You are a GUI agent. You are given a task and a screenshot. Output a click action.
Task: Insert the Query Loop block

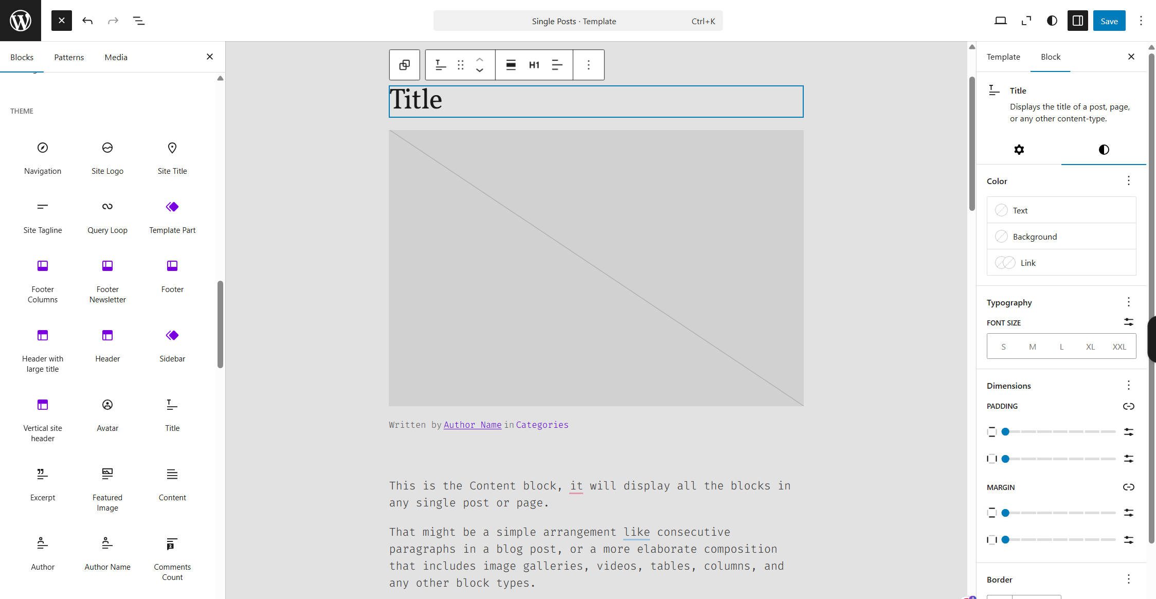click(107, 217)
